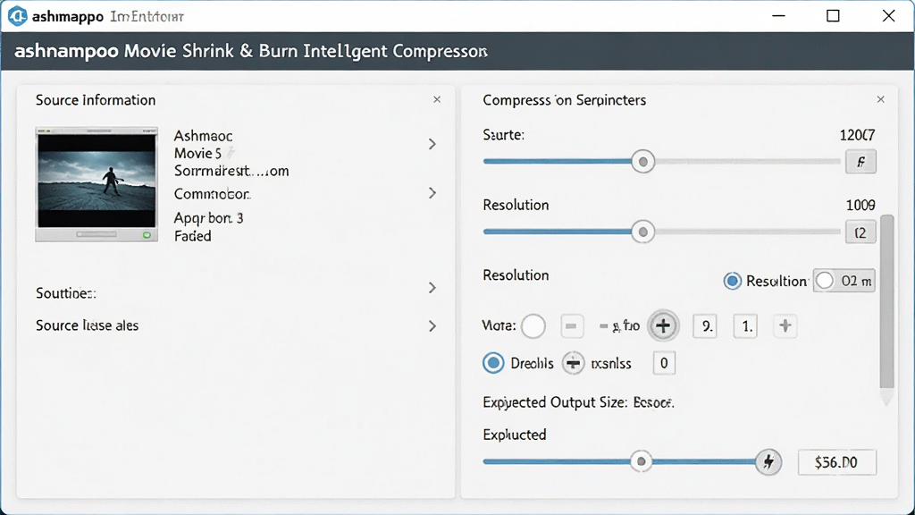Click the round plus button in the Vlota row
The height and width of the screenshot is (515, 915).
pos(663,325)
